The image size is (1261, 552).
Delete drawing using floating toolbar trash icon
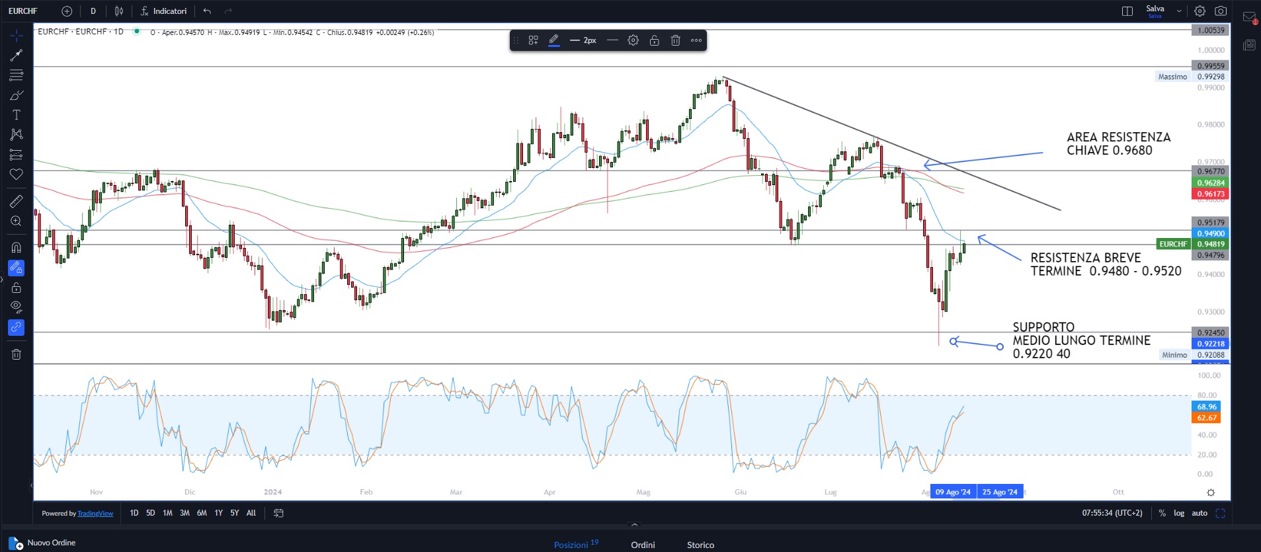point(675,40)
